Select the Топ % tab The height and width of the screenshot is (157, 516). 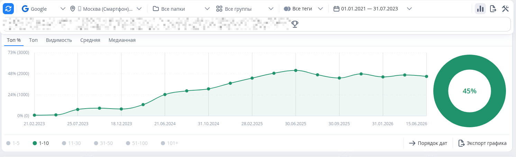(x=14, y=40)
